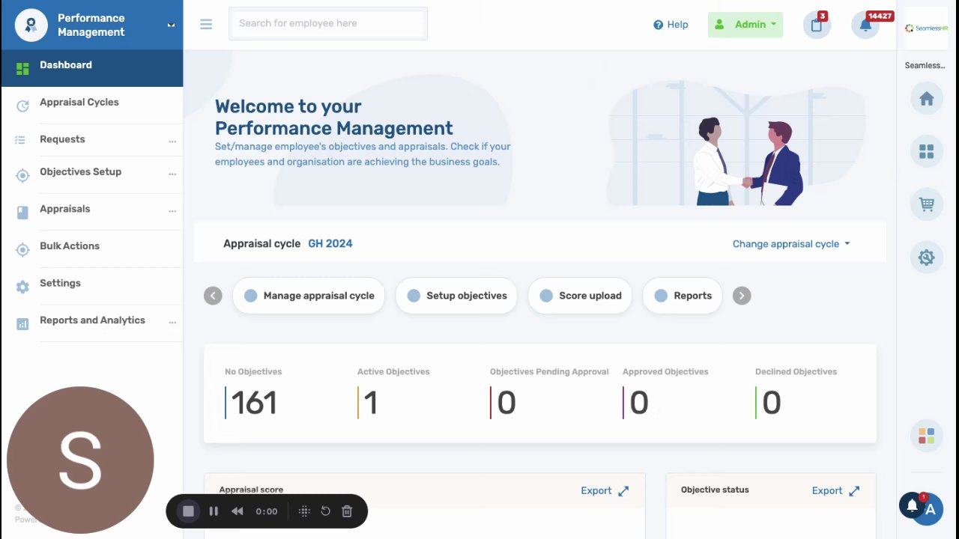
Task: Click the 'Objective status' card title
Action: [x=715, y=490]
